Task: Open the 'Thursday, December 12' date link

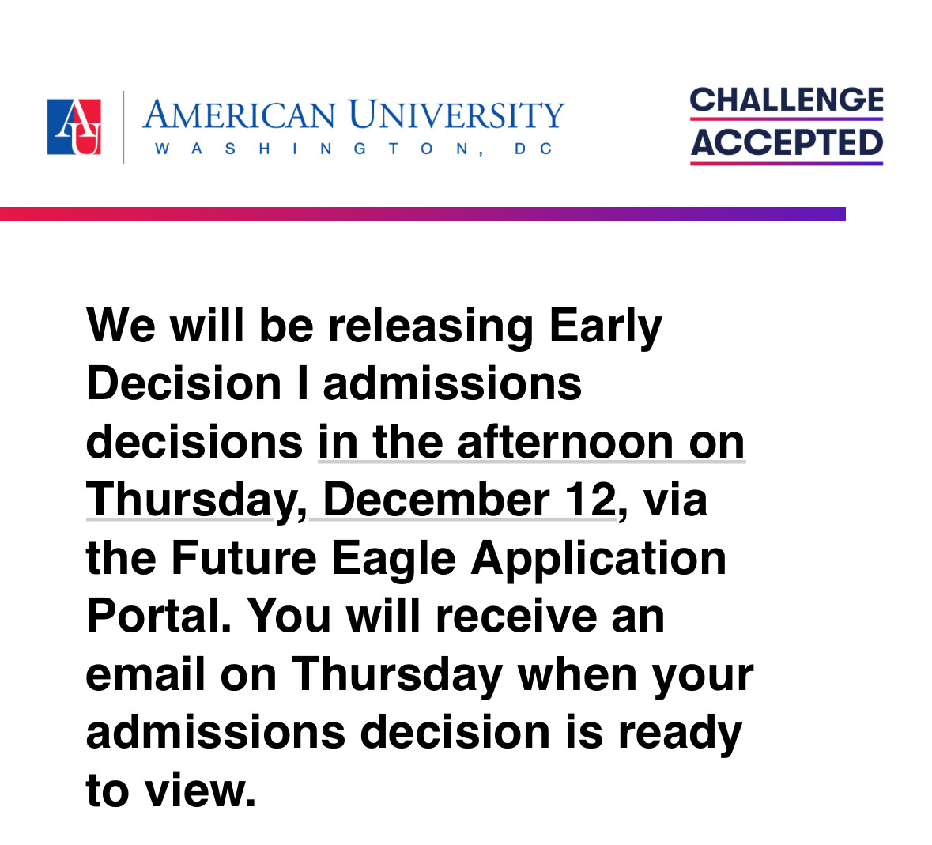Action: [x=352, y=500]
